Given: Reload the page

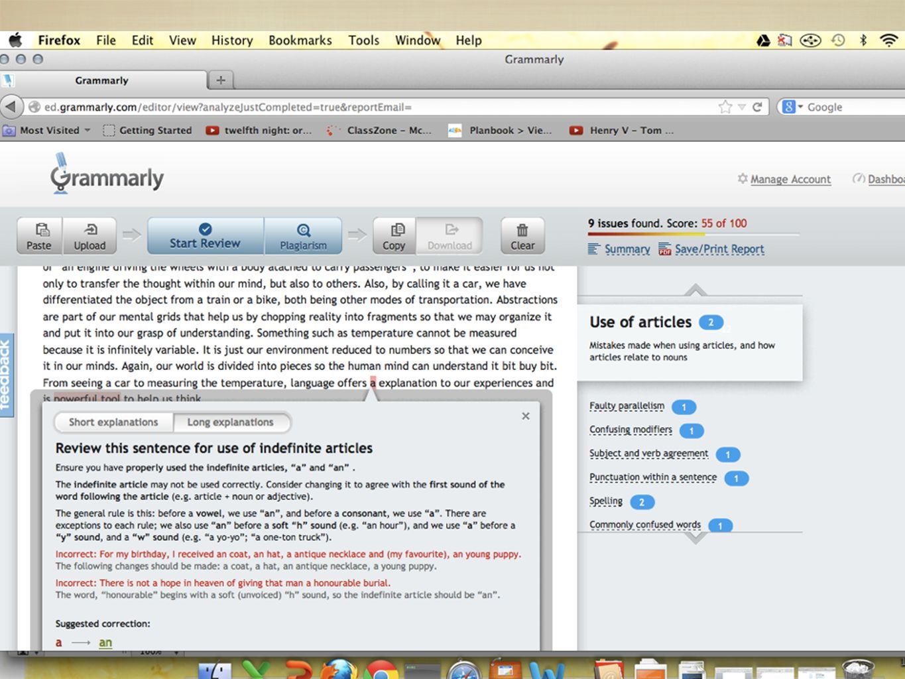Looking at the screenshot, I should [757, 107].
